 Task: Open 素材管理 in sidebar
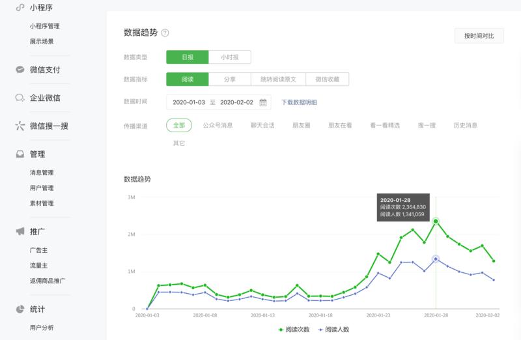click(42, 203)
